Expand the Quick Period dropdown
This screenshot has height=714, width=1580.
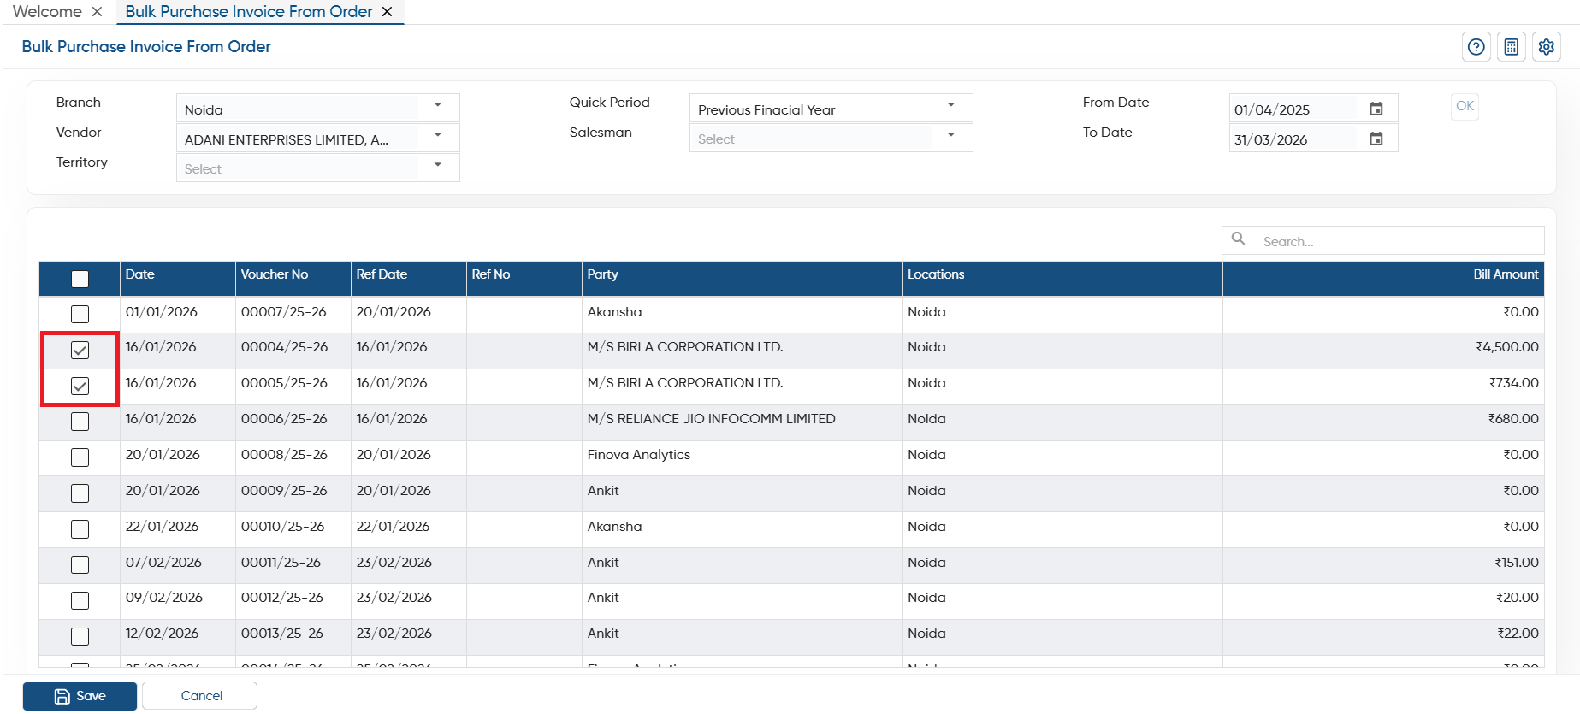coord(831,109)
